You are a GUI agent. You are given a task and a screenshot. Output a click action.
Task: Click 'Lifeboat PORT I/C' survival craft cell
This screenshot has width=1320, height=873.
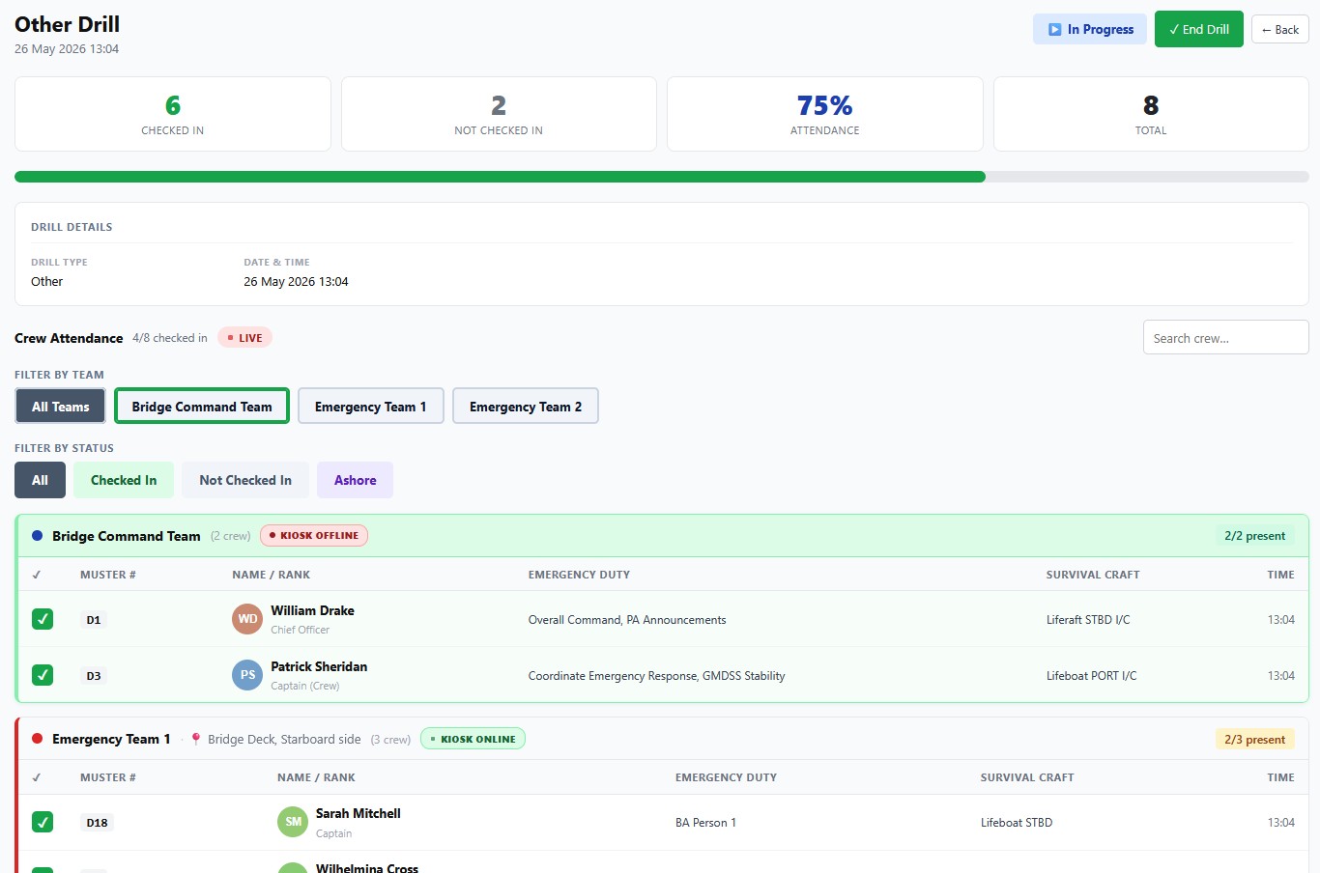point(1091,676)
